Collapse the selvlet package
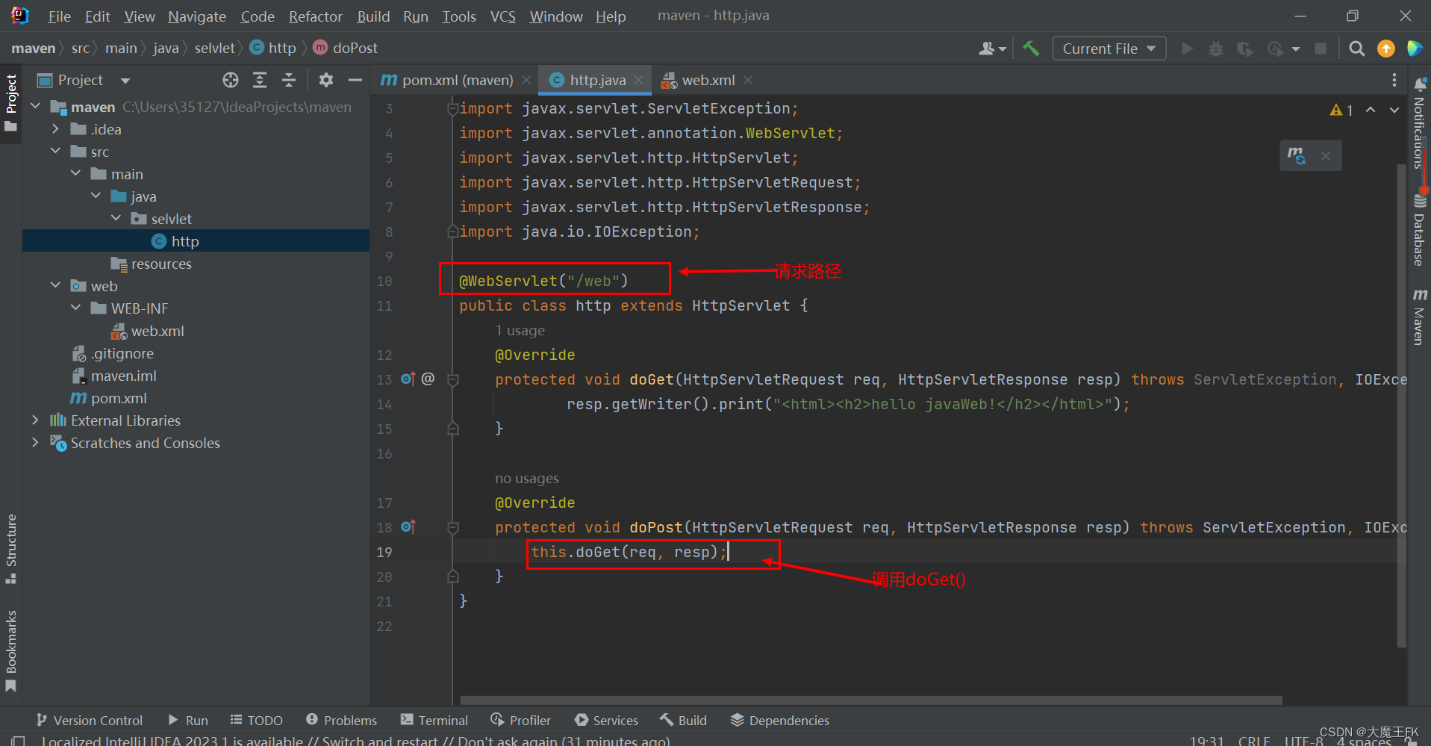This screenshot has height=746, width=1431. [x=116, y=218]
